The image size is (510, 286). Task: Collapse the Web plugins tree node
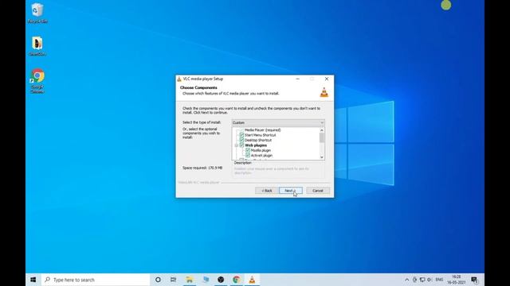pyautogui.click(x=237, y=145)
